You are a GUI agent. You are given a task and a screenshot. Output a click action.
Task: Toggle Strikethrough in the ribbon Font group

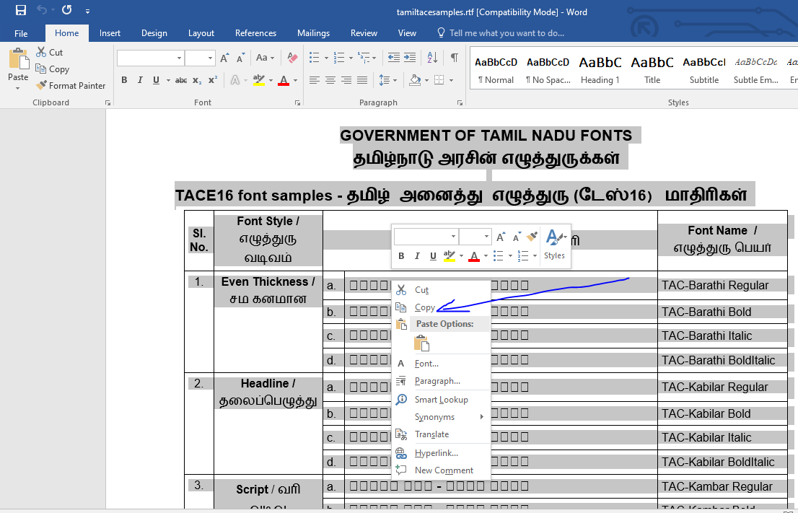pyautogui.click(x=181, y=80)
